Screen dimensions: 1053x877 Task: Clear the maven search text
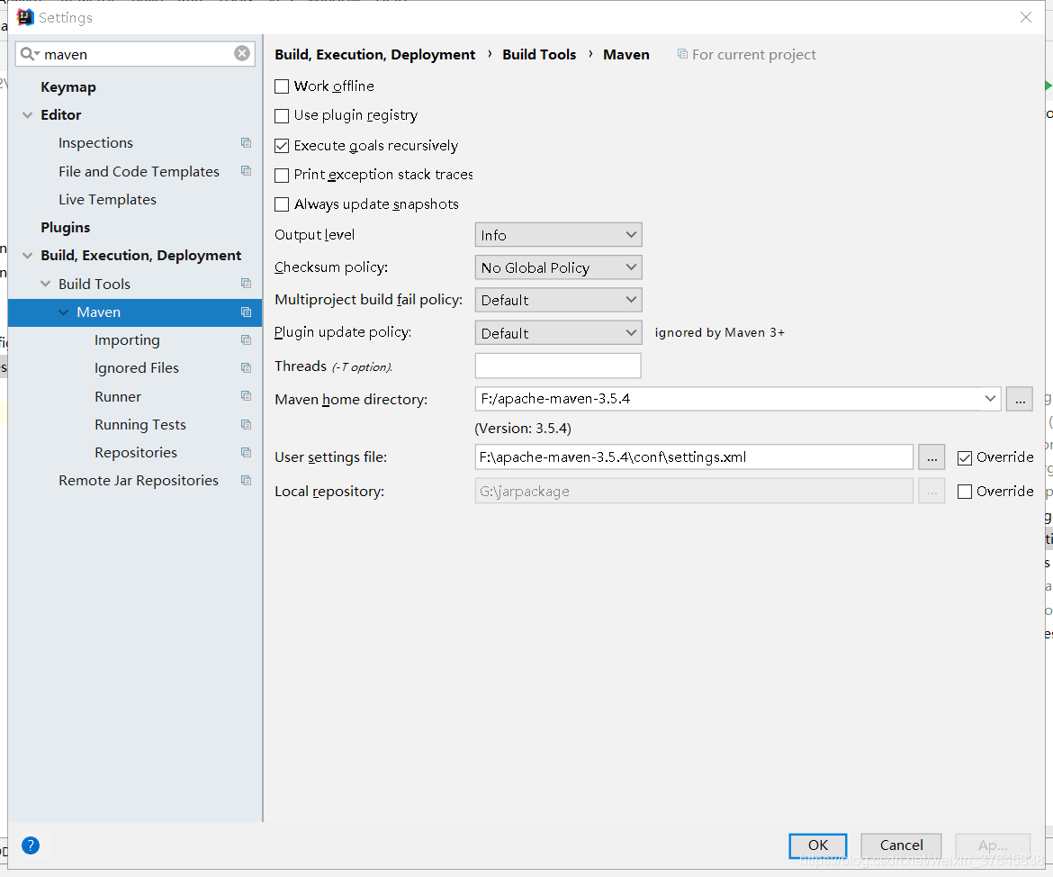(242, 54)
